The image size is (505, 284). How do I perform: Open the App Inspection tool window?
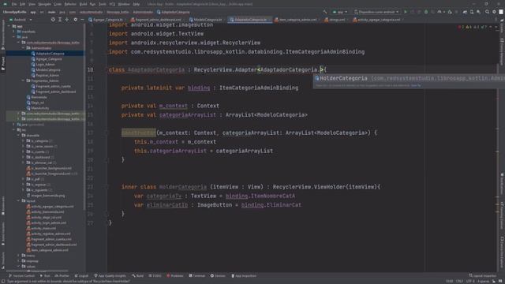click(x=244, y=276)
